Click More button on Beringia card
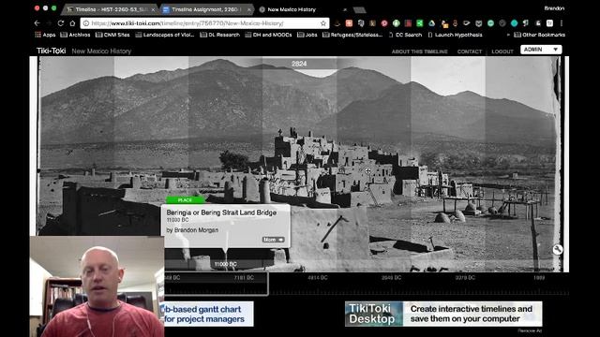Image resolution: width=600 pixels, height=337 pixels. [273, 240]
